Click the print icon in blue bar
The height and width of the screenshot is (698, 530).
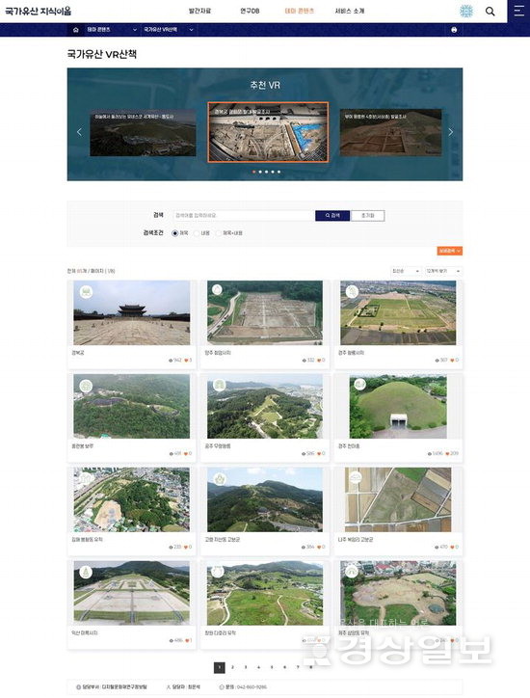coord(454,30)
